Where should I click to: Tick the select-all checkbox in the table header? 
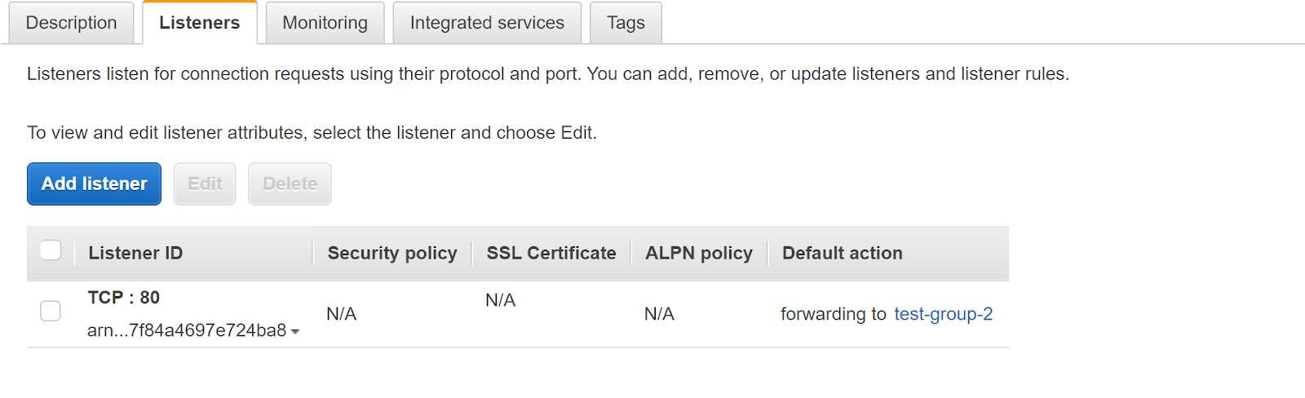click(x=51, y=250)
